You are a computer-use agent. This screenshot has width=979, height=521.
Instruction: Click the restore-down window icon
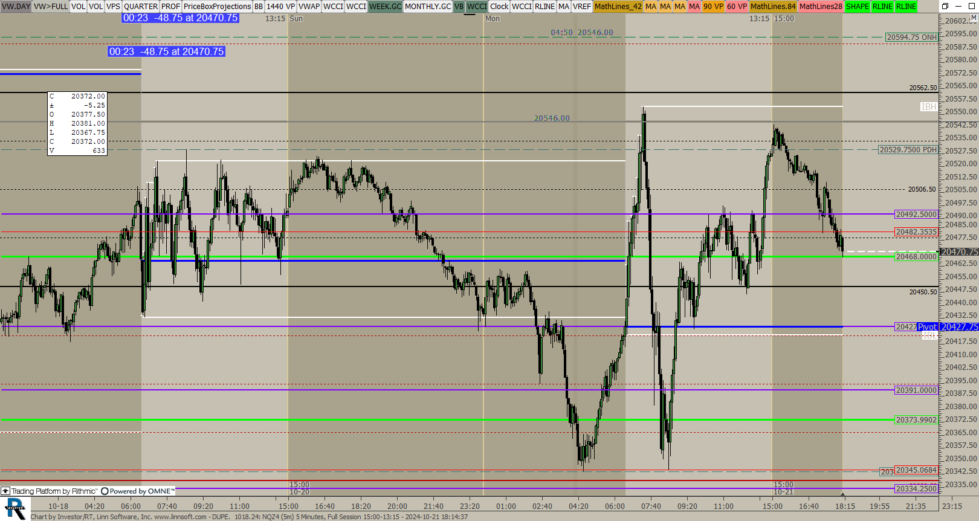coord(945,6)
